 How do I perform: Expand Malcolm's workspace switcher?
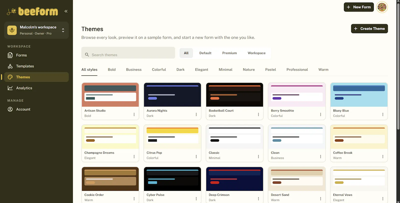pos(36,30)
